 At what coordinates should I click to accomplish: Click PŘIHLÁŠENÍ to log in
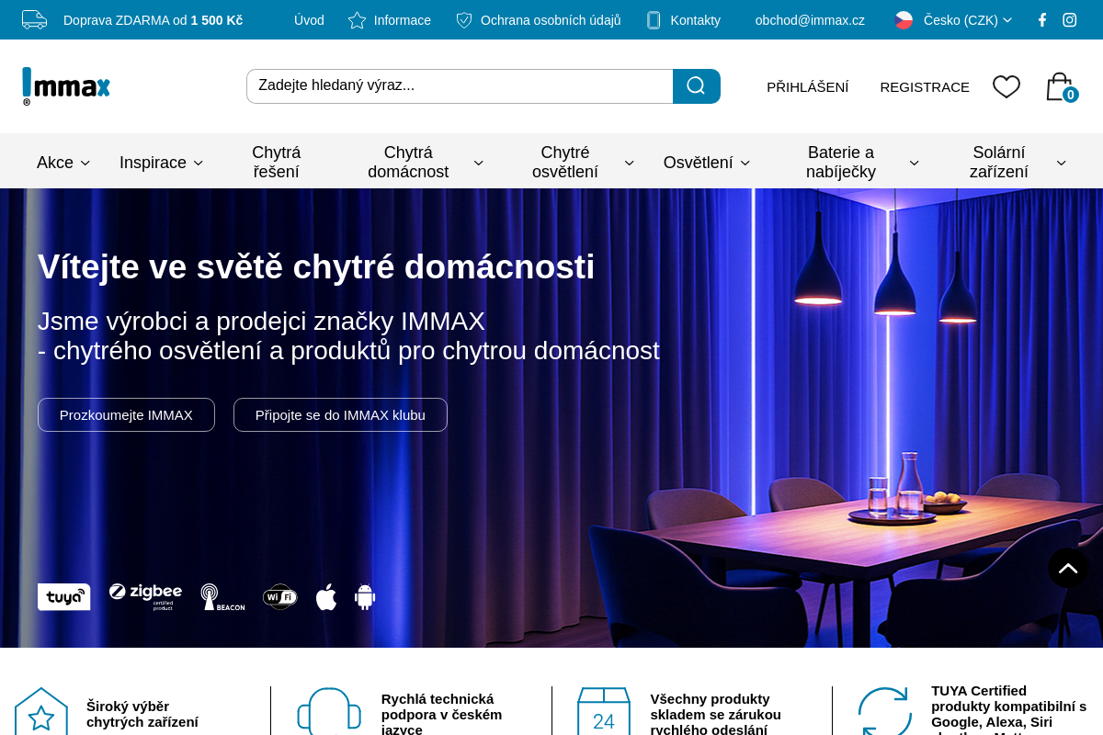tap(808, 87)
